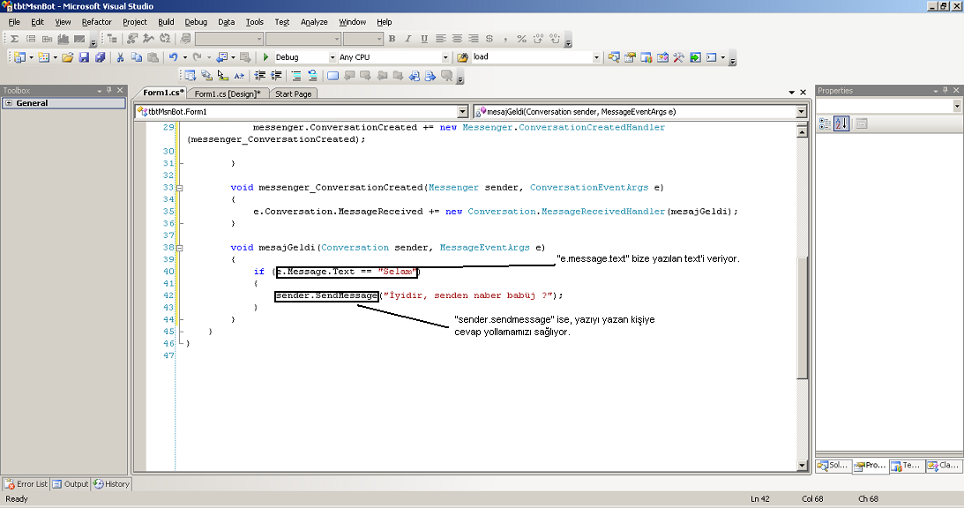Viewport: 964px width, 508px height.
Task: Toggle auto-hide pin on Properties panel
Action: tap(945, 91)
